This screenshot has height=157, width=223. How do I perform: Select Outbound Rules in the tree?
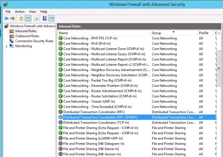(27, 36)
